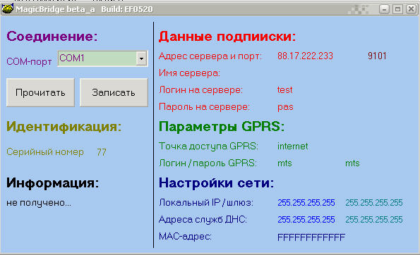
Task: Click MAC address value FFFFFFFFFFFF
Action: pyautogui.click(x=311, y=237)
